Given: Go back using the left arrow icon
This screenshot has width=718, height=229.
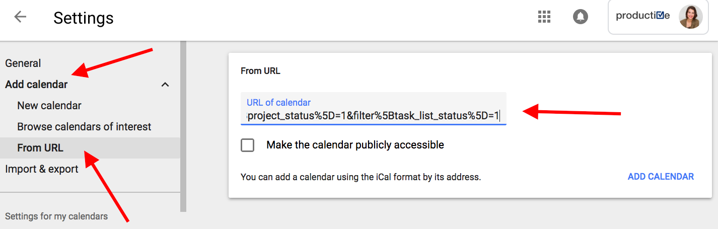Looking at the screenshot, I should pos(20,17).
